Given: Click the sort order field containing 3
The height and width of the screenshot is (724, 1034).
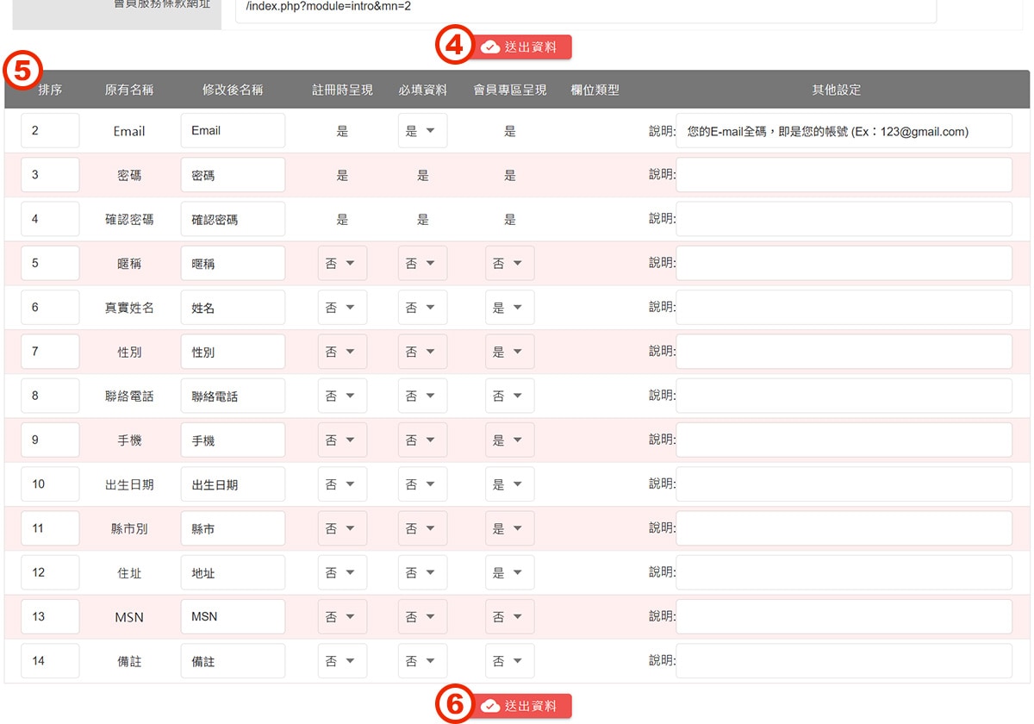Looking at the screenshot, I should 50,175.
